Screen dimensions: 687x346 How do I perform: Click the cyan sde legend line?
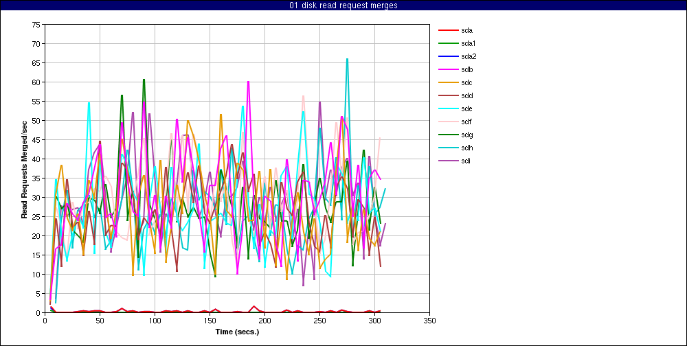448,108
